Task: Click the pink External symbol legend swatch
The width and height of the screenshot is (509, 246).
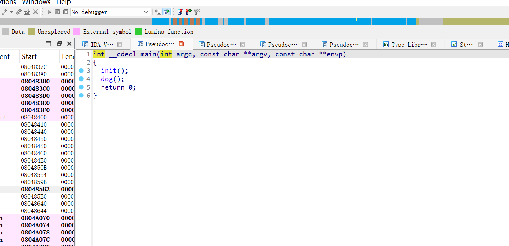Action: point(77,32)
